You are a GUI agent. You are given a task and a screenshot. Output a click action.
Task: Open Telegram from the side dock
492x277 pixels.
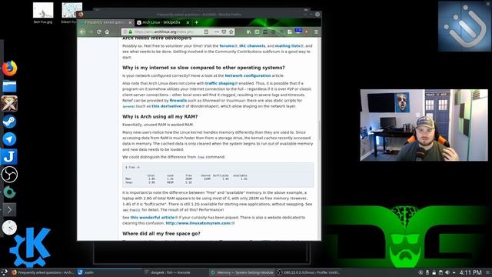click(9, 139)
